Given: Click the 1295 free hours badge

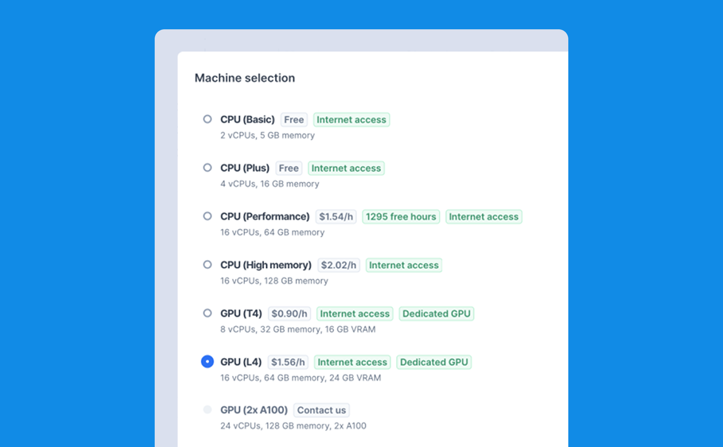Looking at the screenshot, I should pyautogui.click(x=401, y=217).
